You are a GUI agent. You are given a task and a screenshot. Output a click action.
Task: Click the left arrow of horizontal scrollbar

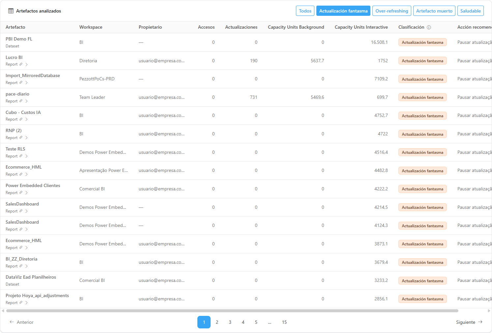pos(3,311)
